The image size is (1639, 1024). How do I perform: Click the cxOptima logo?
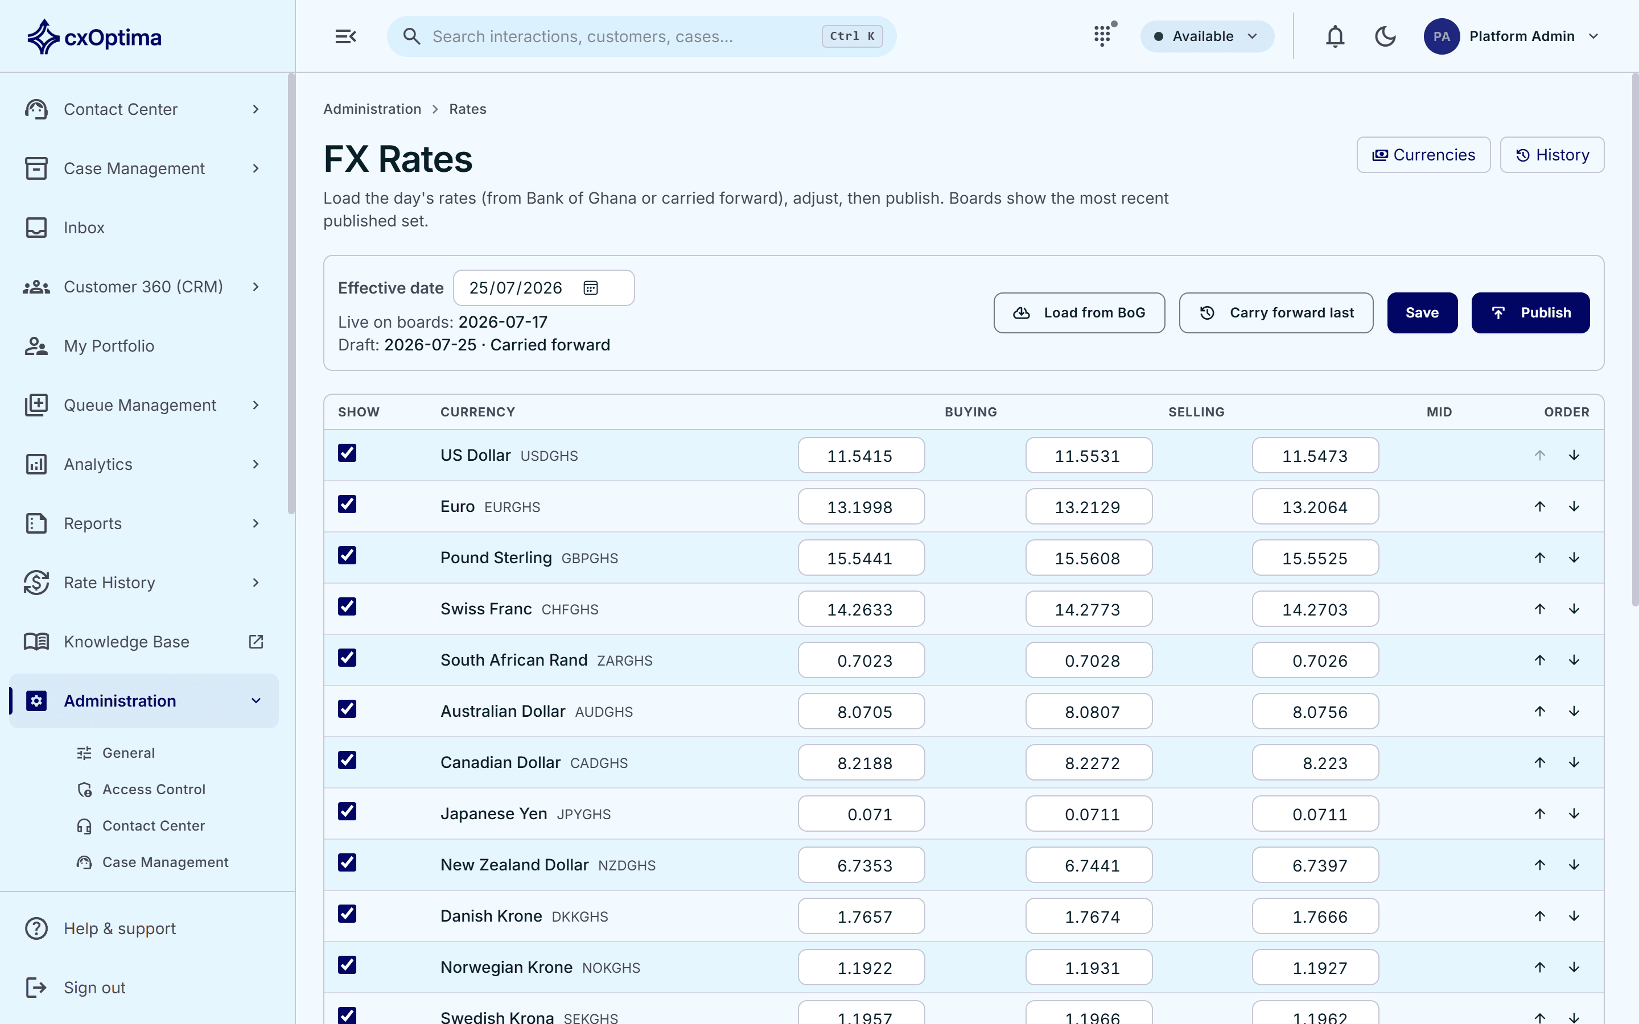tap(93, 36)
